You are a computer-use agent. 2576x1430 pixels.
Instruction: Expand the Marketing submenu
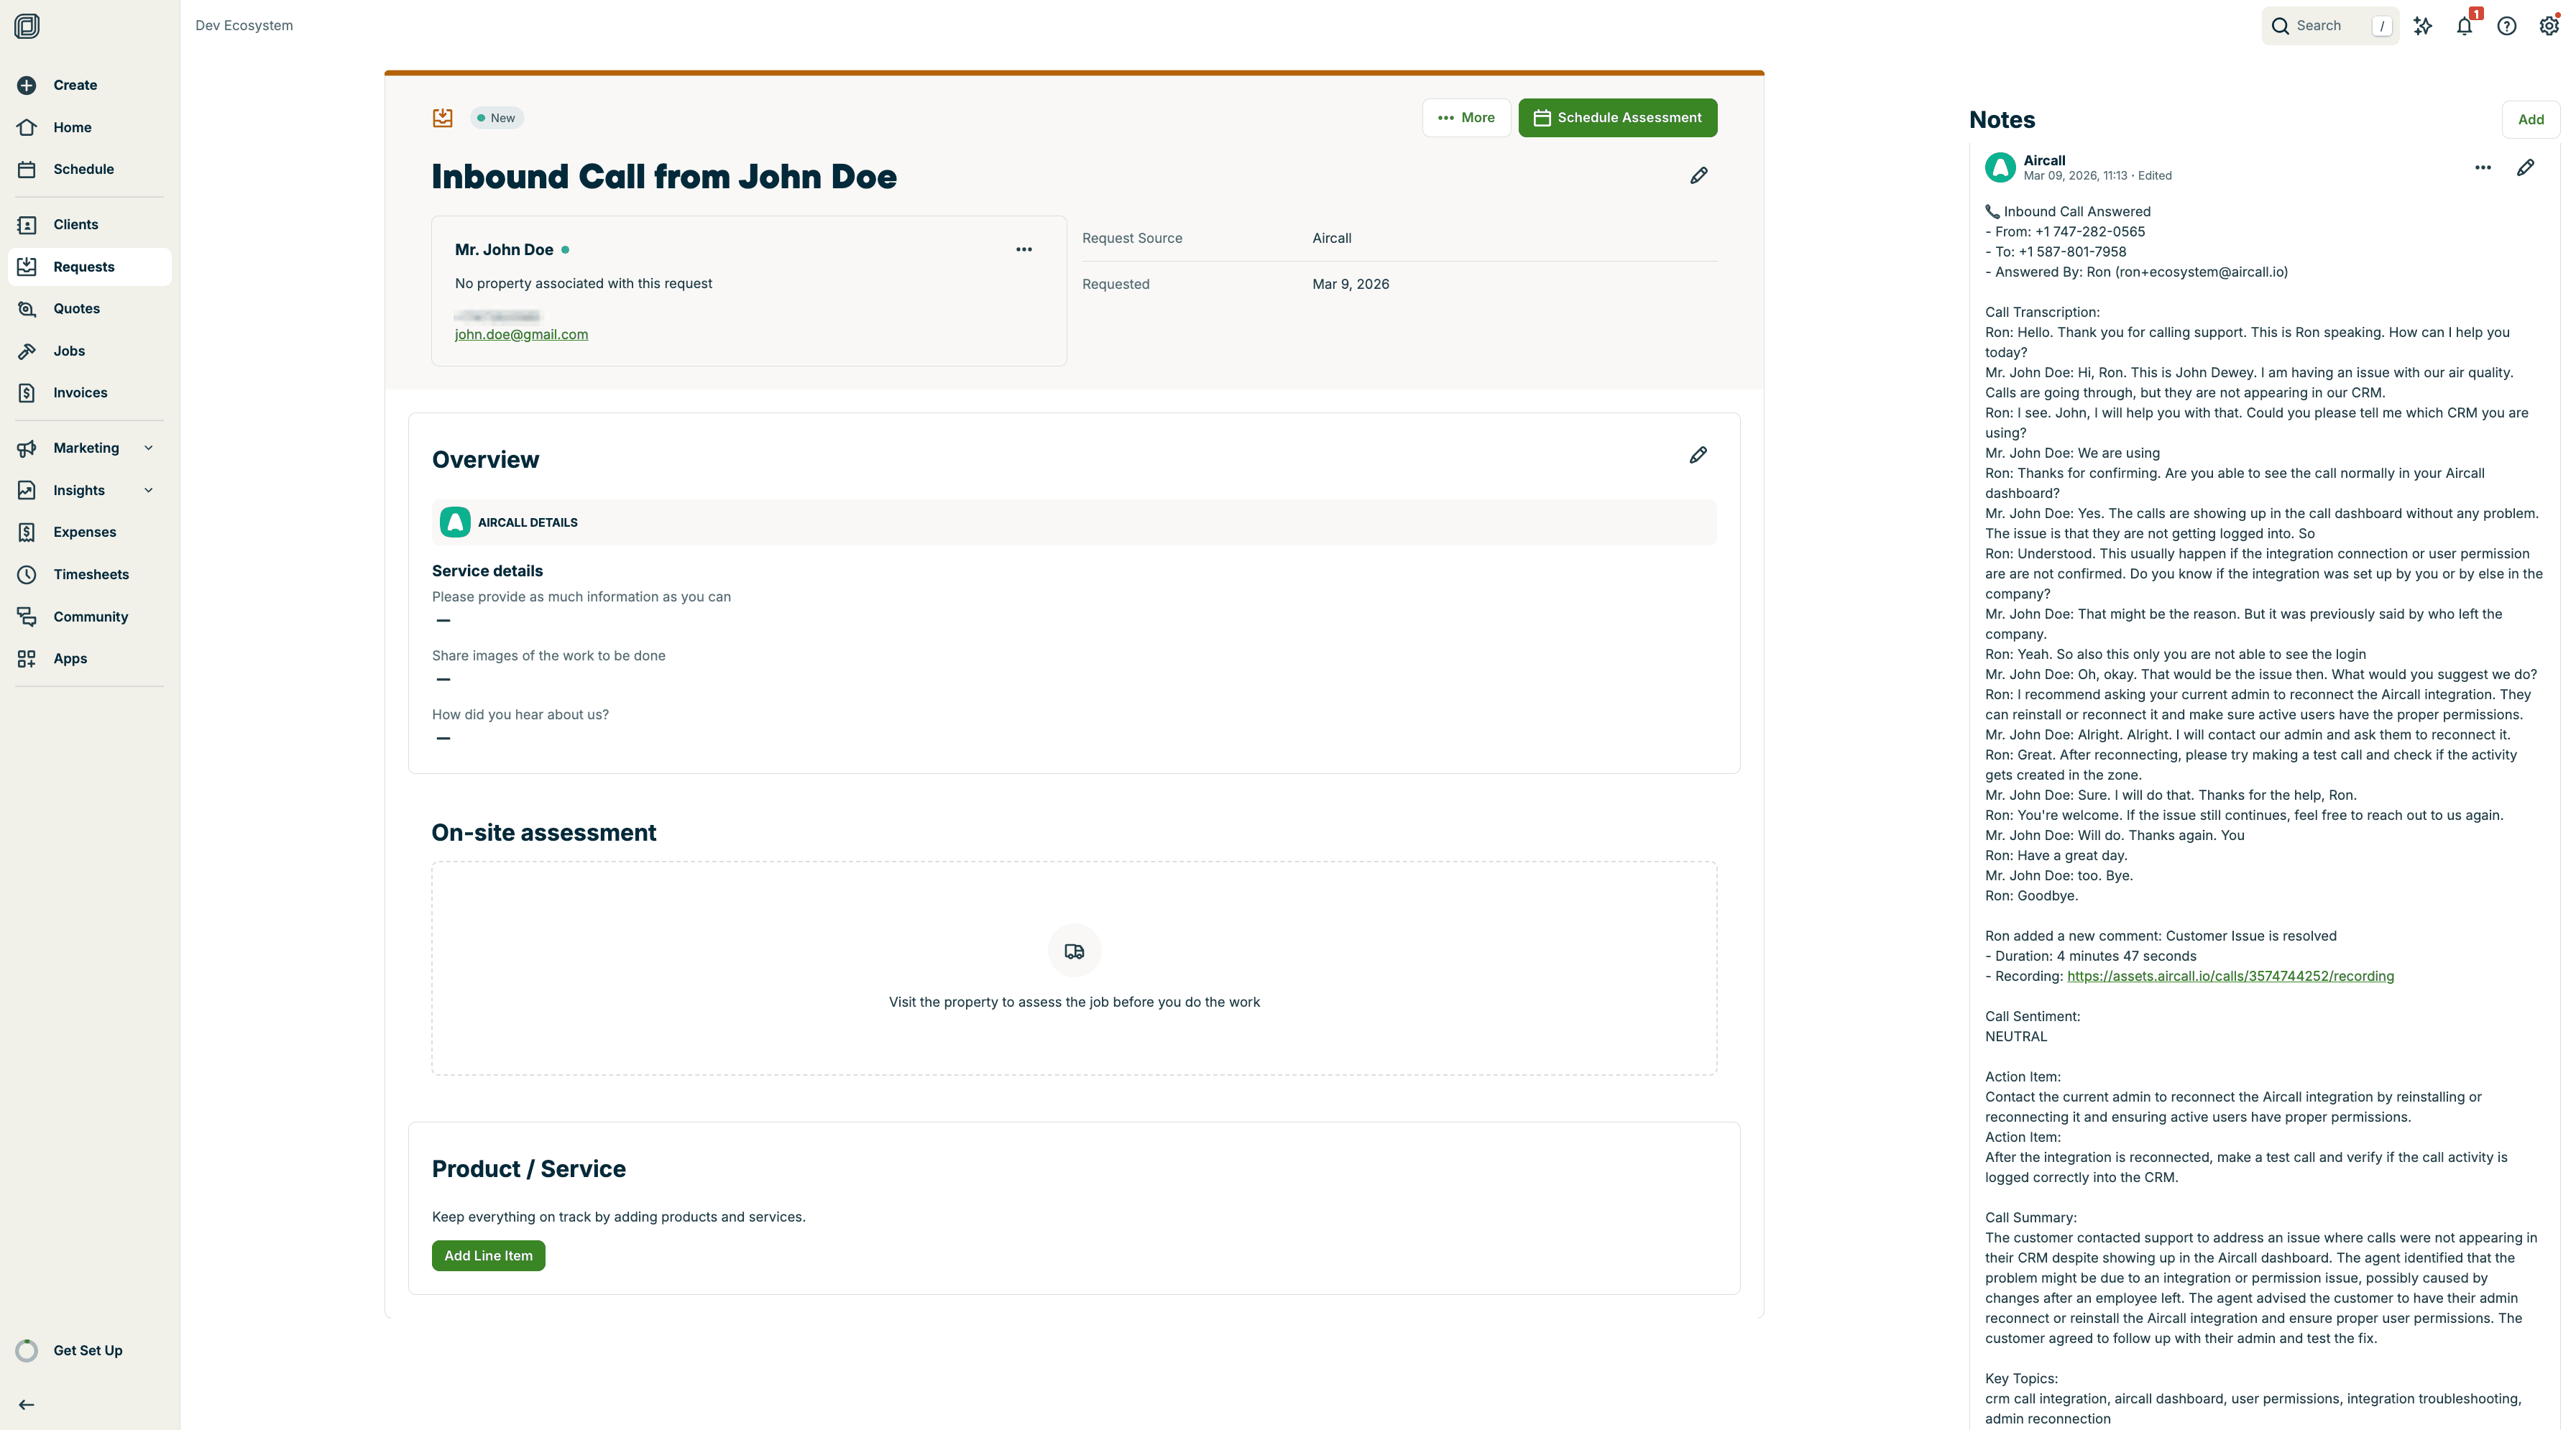coord(149,448)
